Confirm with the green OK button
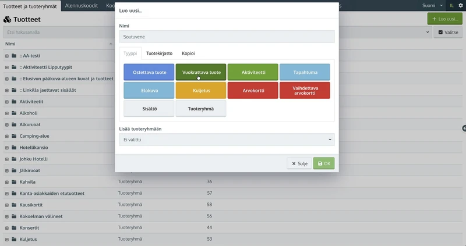 point(324,163)
